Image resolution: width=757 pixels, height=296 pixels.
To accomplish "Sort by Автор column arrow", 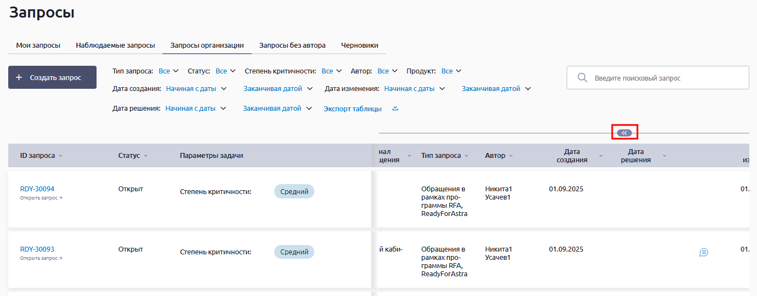I will 511,156.
